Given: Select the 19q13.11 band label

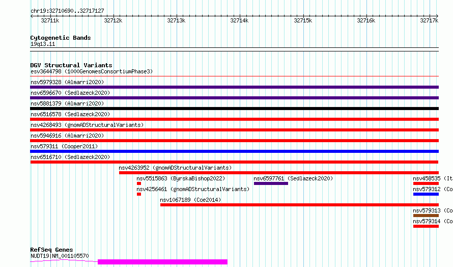Looking at the screenshot, I should 43,44.
